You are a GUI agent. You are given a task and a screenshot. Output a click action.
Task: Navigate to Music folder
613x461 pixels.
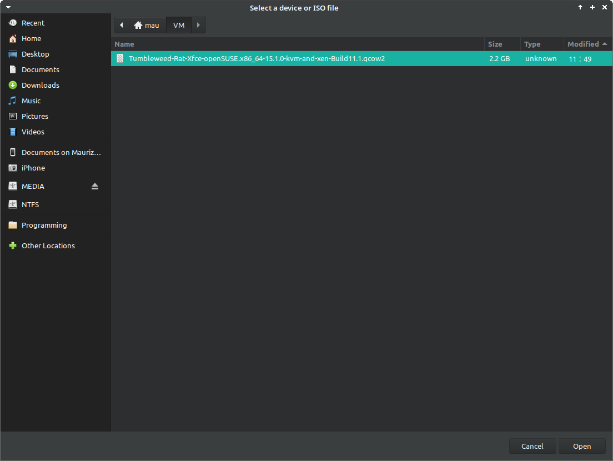click(31, 101)
